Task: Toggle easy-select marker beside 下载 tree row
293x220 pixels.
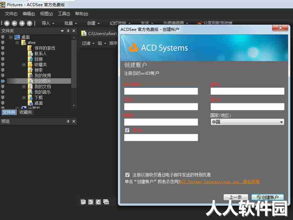Action: 3,97
